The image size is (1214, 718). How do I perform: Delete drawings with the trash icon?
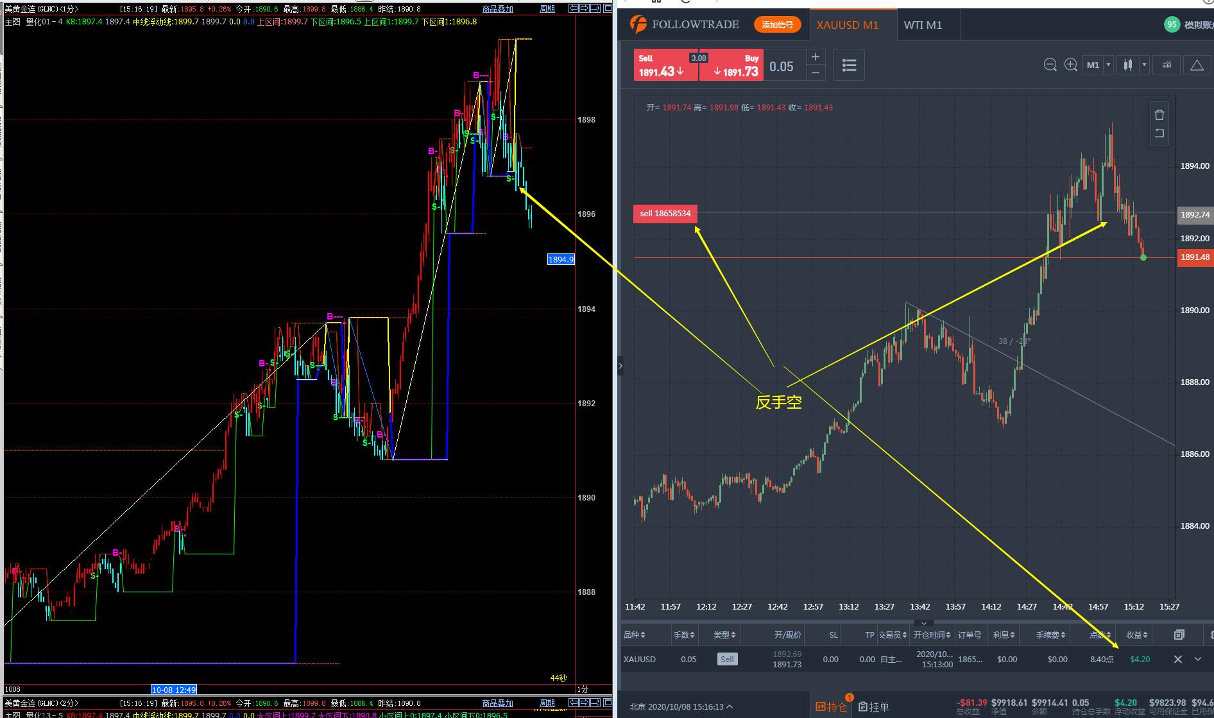click(x=1159, y=115)
